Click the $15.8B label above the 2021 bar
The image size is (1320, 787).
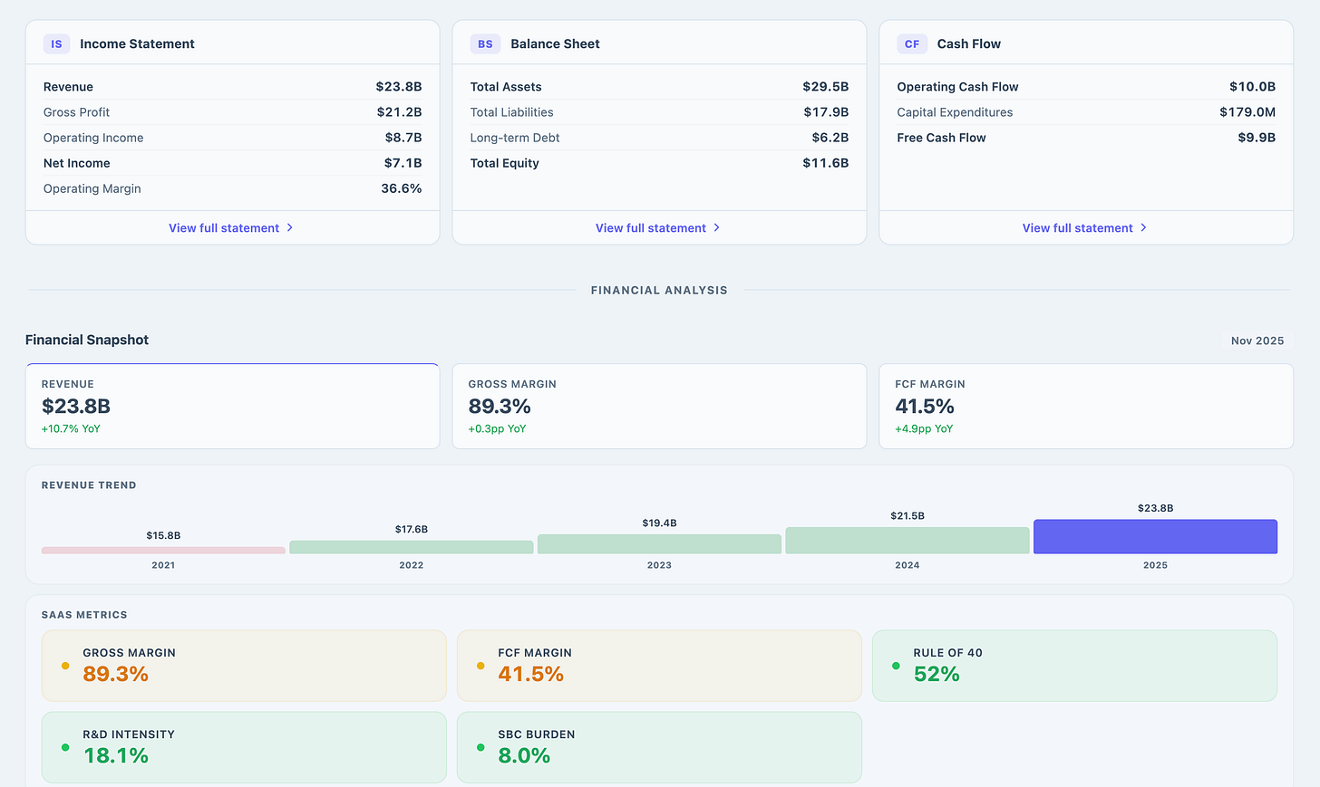click(163, 535)
